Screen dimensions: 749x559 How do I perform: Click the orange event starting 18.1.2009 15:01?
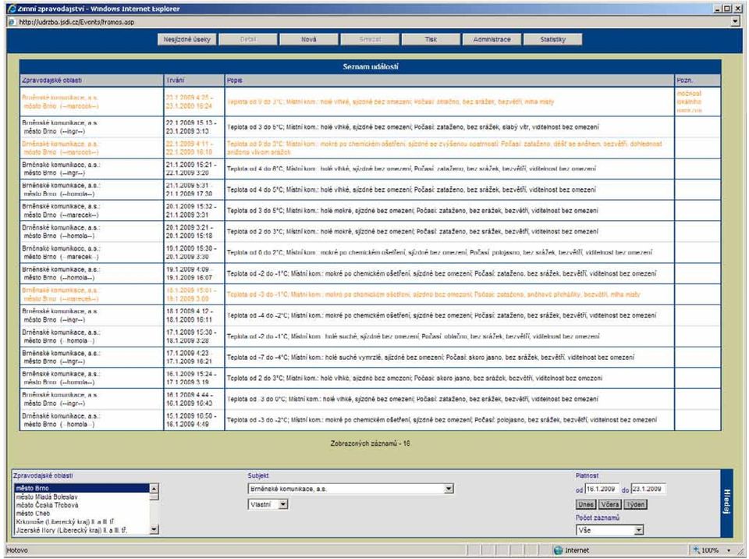pyautogui.click(x=370, y=294)
